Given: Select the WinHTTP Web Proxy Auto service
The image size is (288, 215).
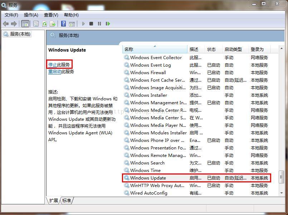Looking at the screenshot, I should 196,186.
